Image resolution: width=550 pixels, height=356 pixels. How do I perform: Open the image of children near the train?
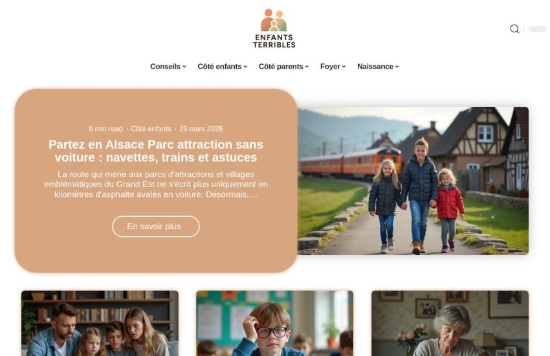[x=413, y=181]
